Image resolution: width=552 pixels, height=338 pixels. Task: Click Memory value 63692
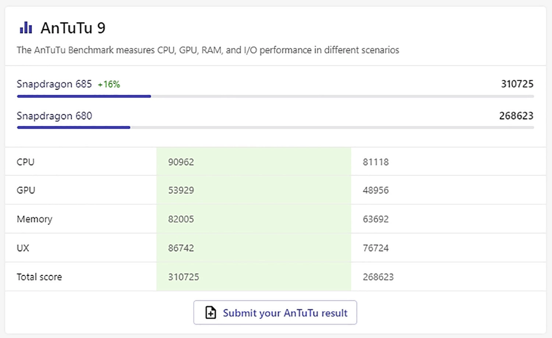(x=376, y=219)
